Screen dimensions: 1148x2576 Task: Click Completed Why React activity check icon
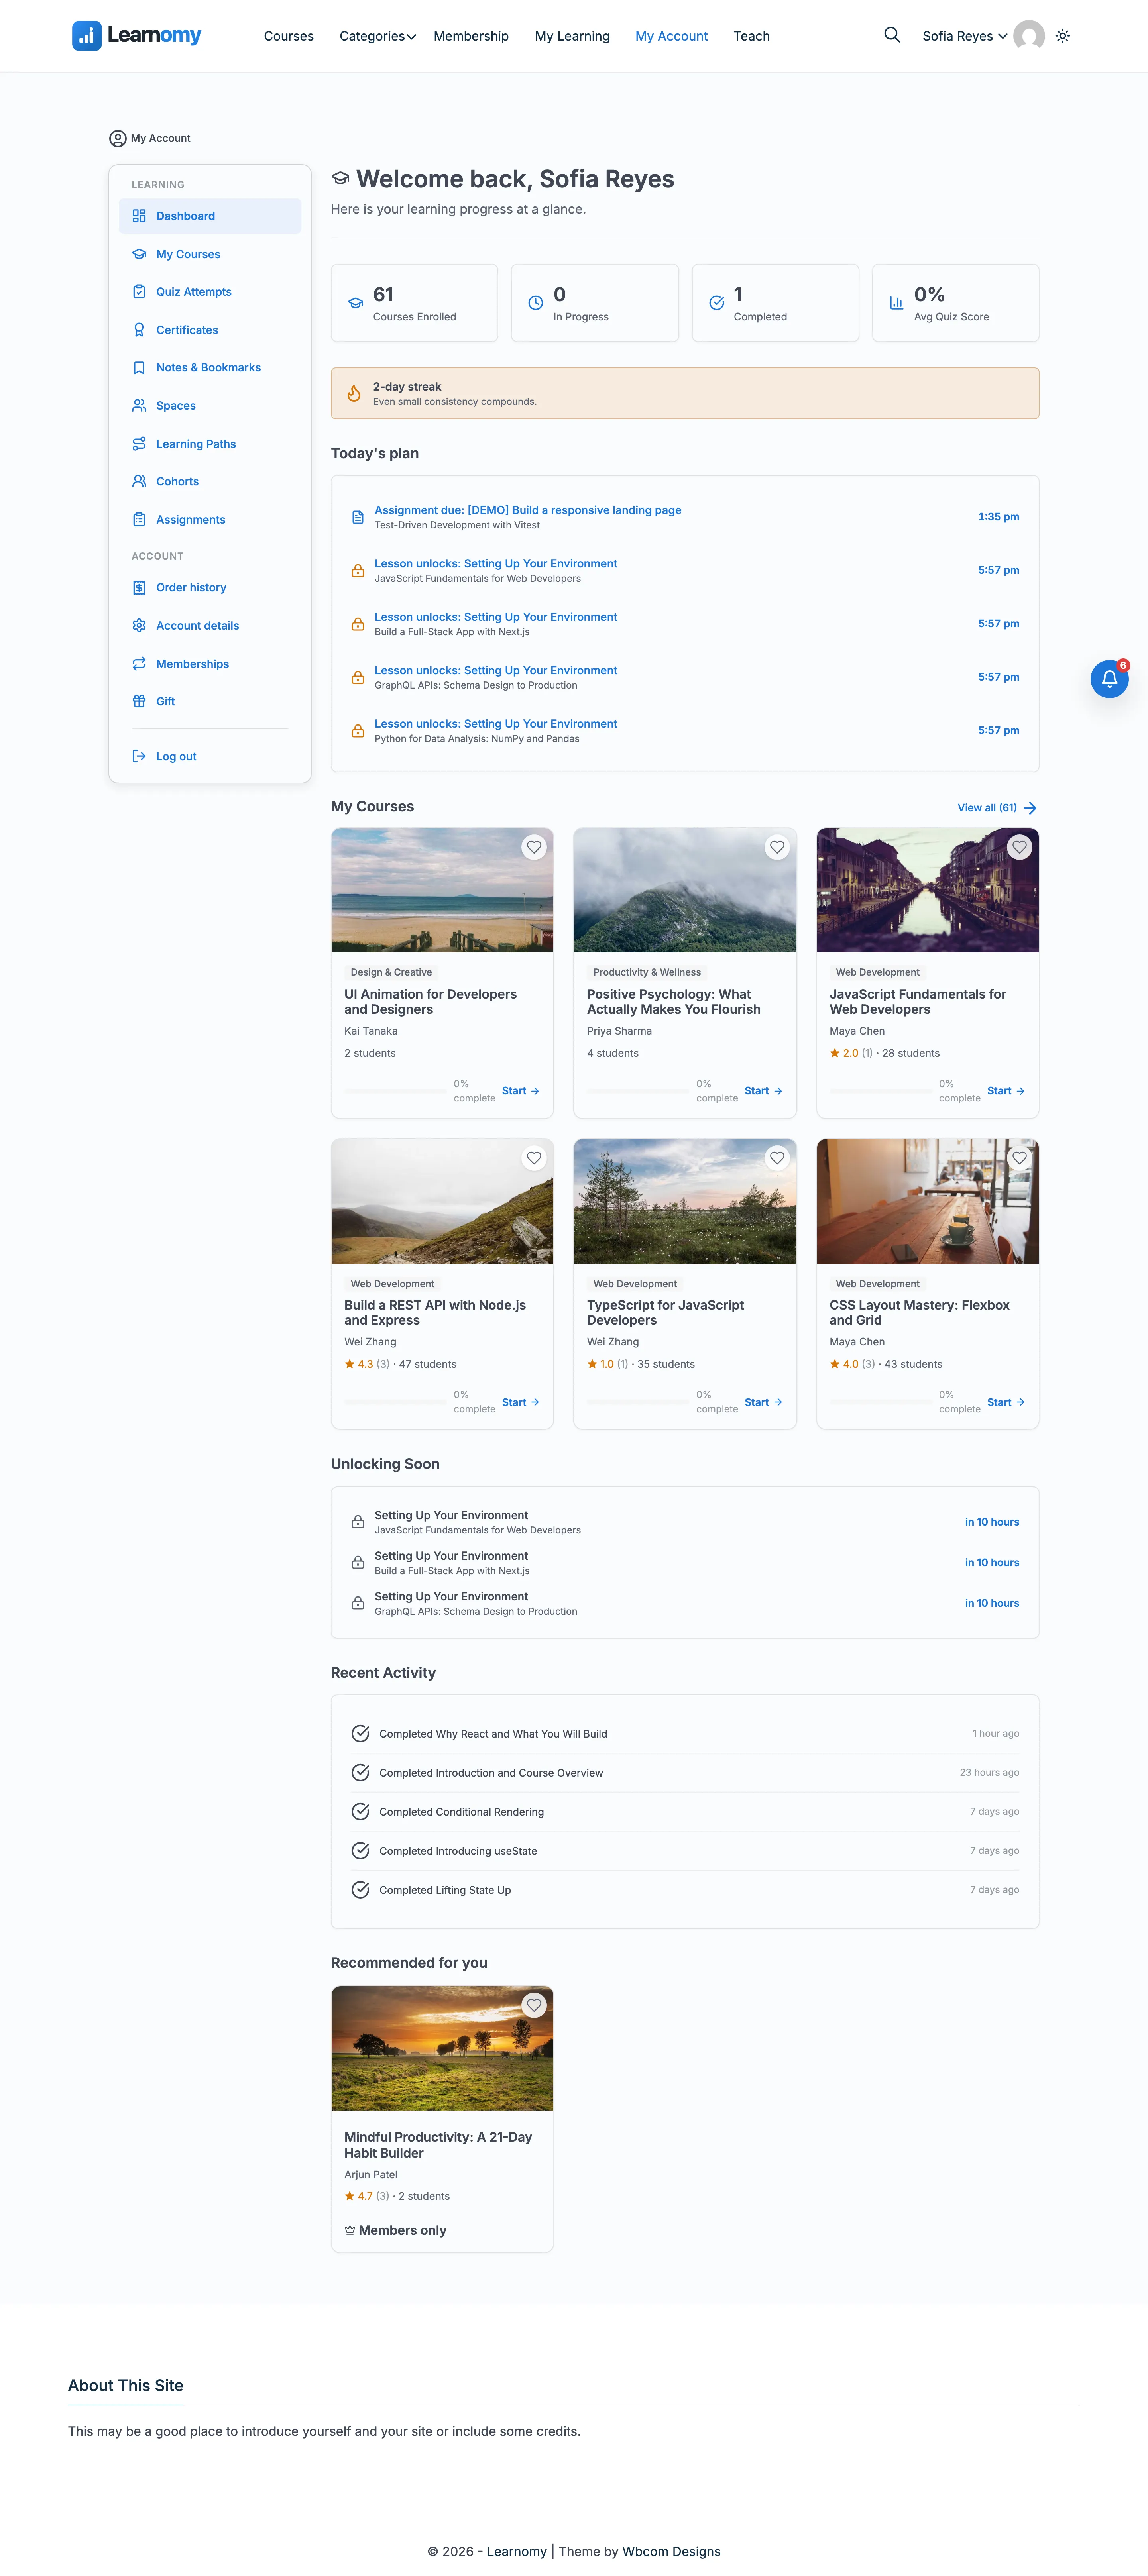(x=360, y=1733)
